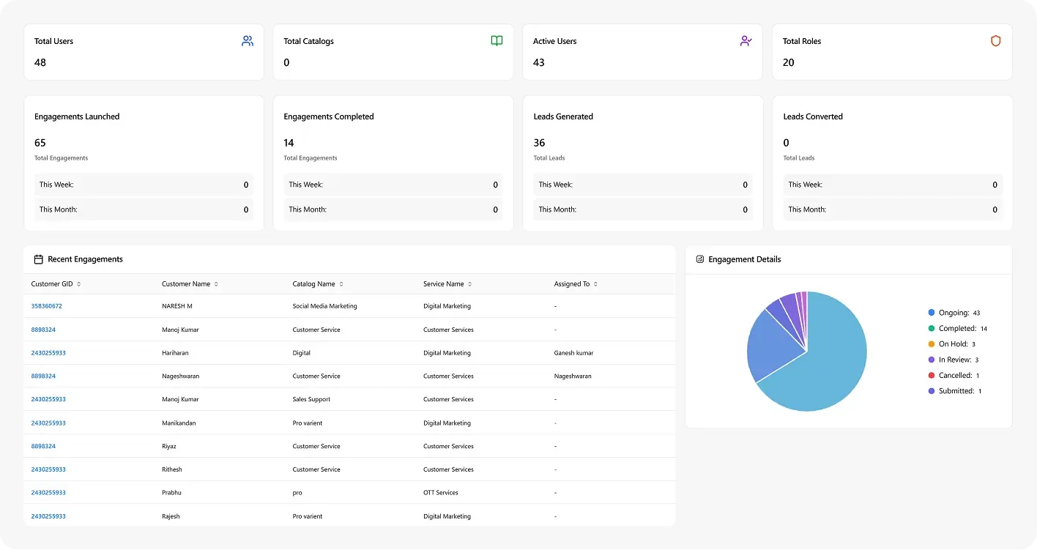Image resolution: width=1037 pixels, height=550 pixels.
Task: Click the Recent Engagements calendar icon
Action: coord(39,259)
